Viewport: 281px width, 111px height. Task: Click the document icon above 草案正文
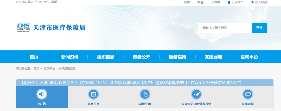(93, 94)
